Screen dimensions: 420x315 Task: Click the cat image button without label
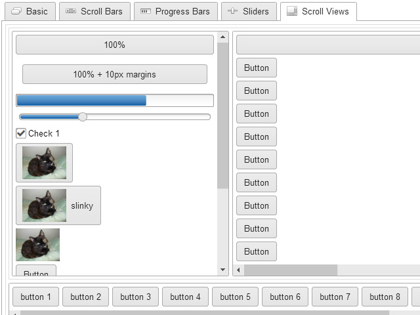pos(44,163)
